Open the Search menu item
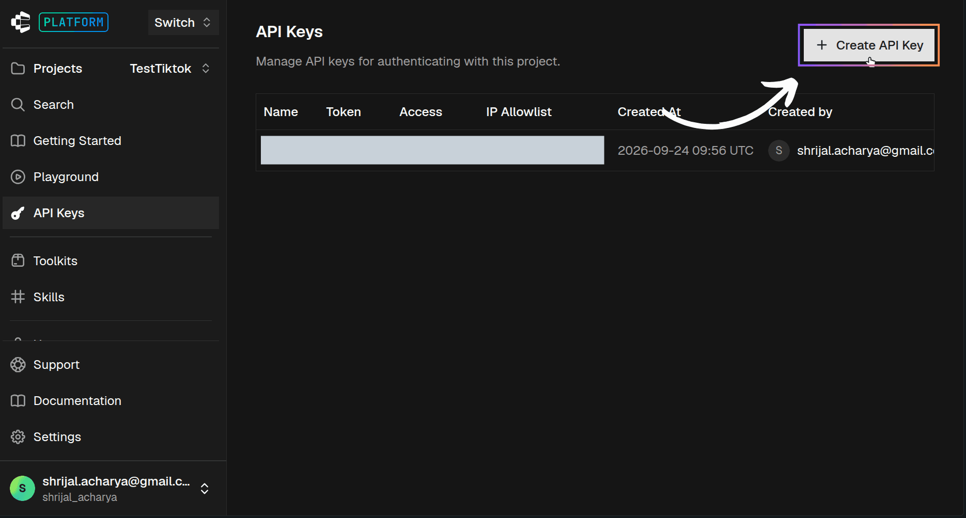Image resolution: width=966 pixels, height=518 pixels. 111,105
